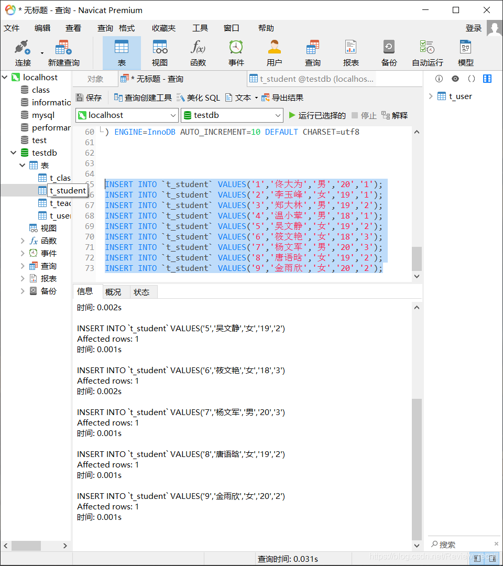Screen dimensions: 503x566
Task: Click the tree horizontal scrollbar thumb
Action: (x=26, y=546)
